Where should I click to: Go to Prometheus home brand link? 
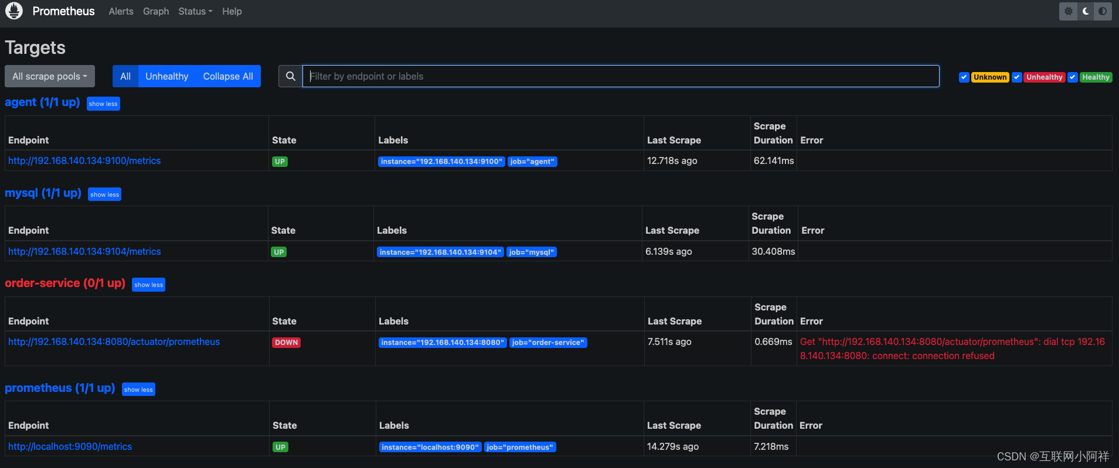(63, 11)
